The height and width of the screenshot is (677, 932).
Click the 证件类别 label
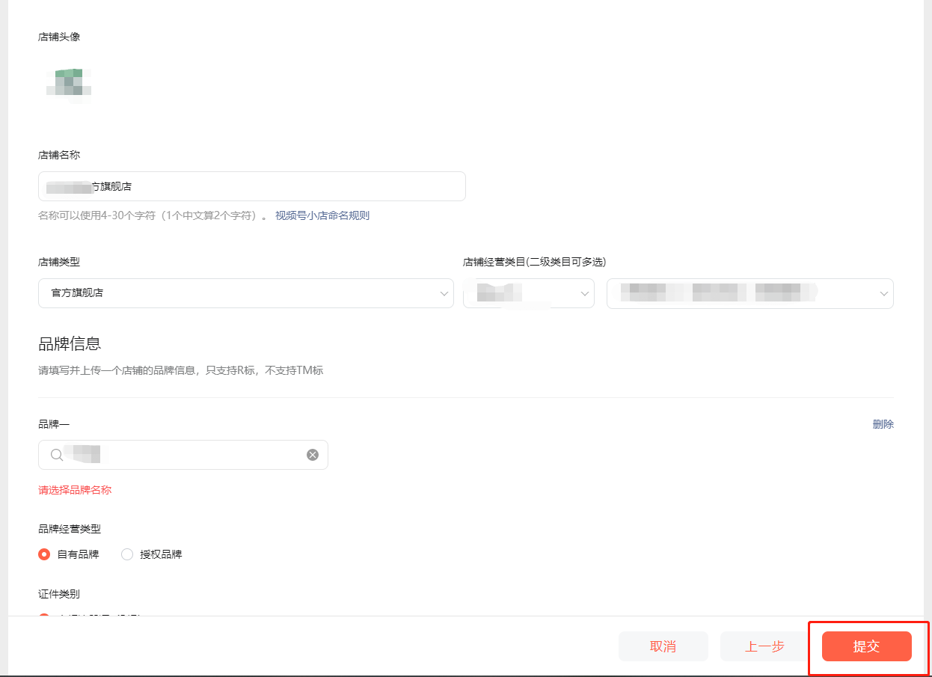59,595
